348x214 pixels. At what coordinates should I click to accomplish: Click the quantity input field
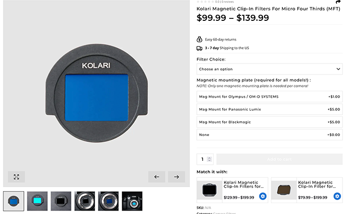pyautogui.click(x=202, y=159)
